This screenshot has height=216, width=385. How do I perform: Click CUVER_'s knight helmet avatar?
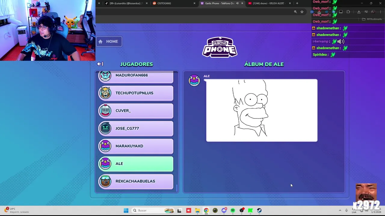(x=105, y=111)
